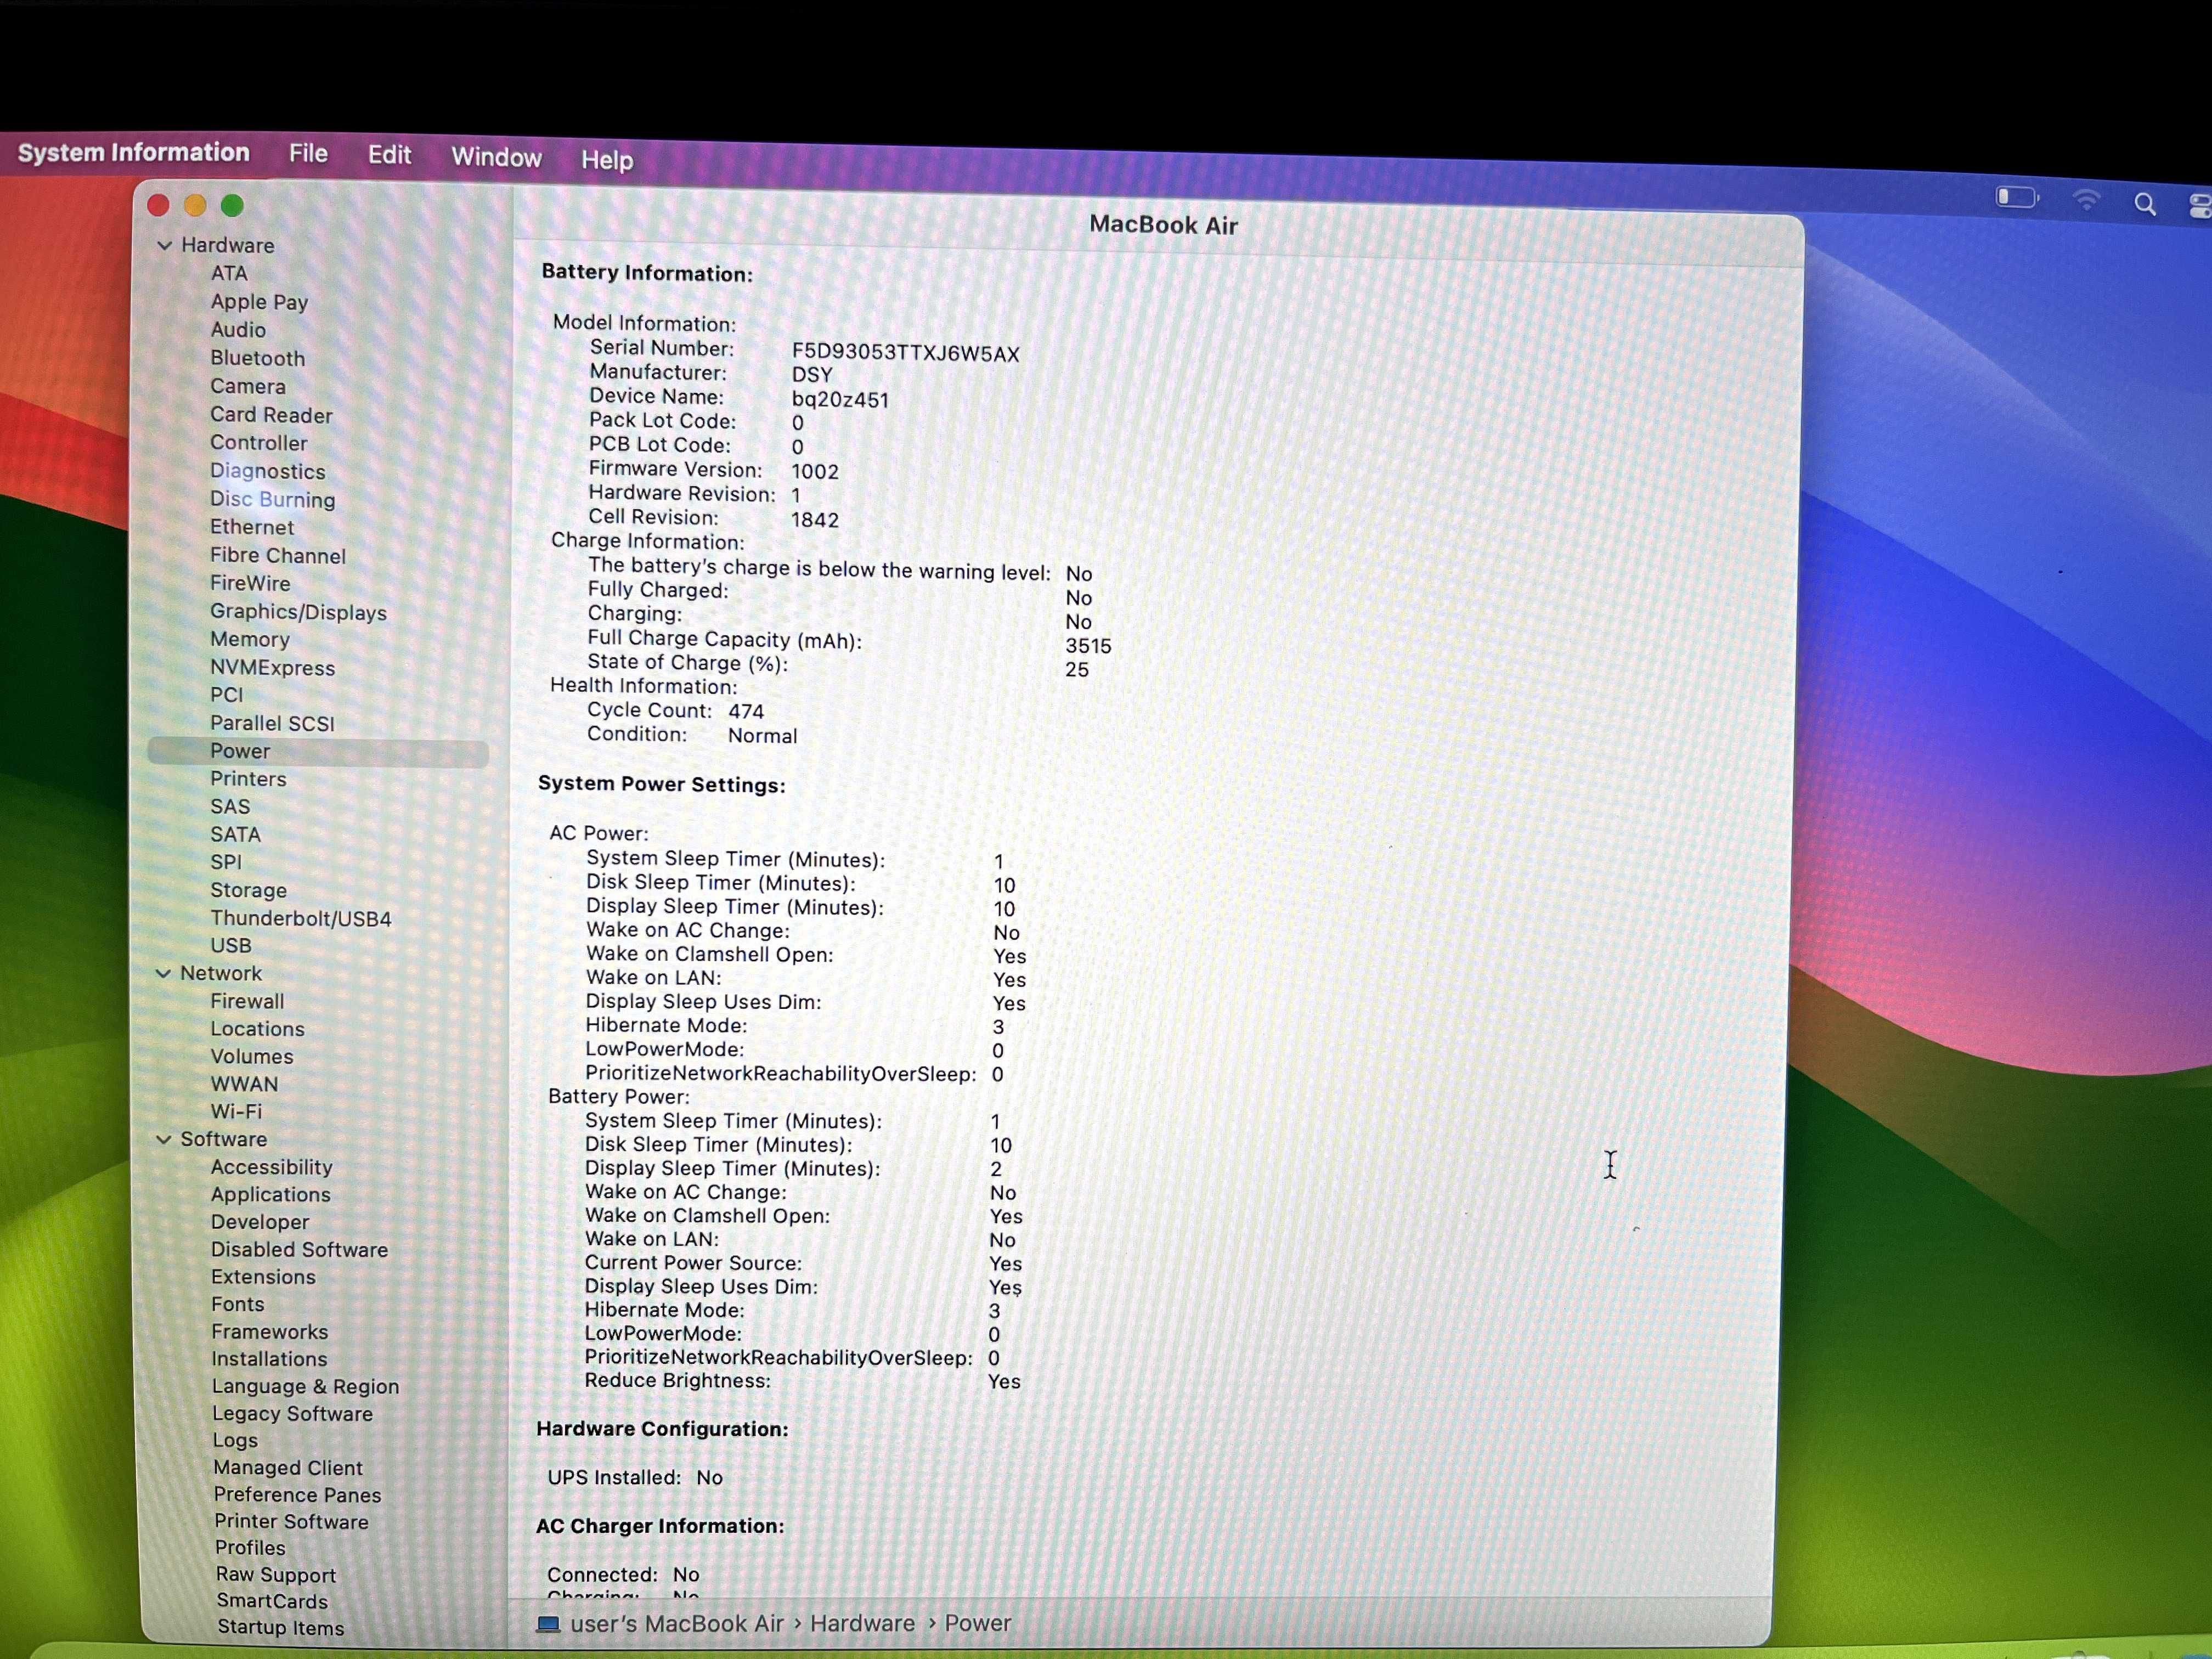Close the System Information window
Viewport: 2212px width, 1659px height.
point(158,205)
